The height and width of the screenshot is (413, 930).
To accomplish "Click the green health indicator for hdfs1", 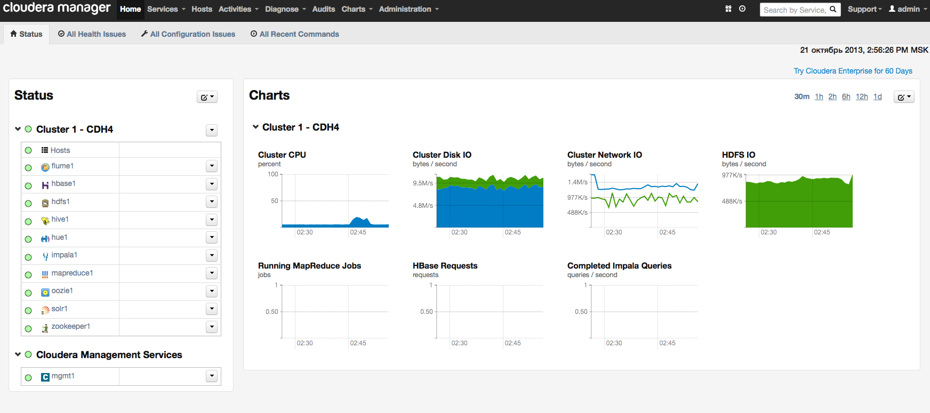I will 28,204.
